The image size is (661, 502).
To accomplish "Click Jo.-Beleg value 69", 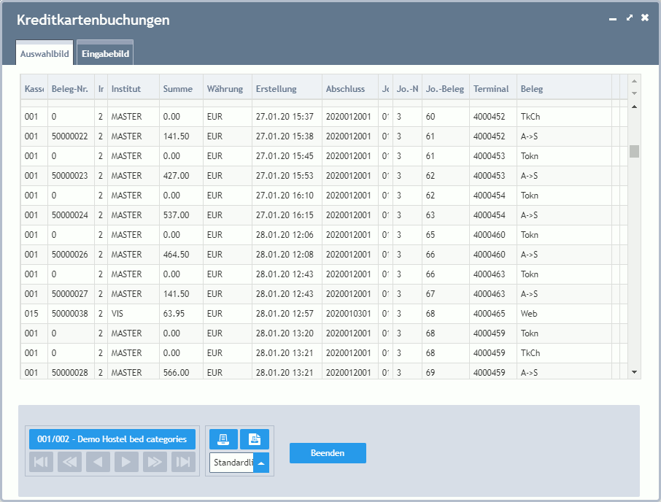I will point(430,373).
